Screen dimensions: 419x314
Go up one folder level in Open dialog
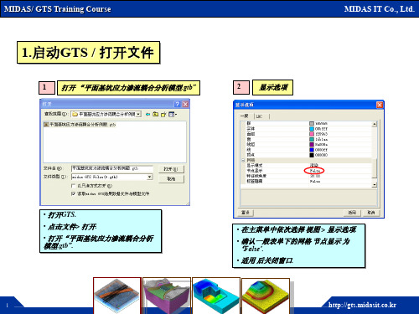point(156,114)
